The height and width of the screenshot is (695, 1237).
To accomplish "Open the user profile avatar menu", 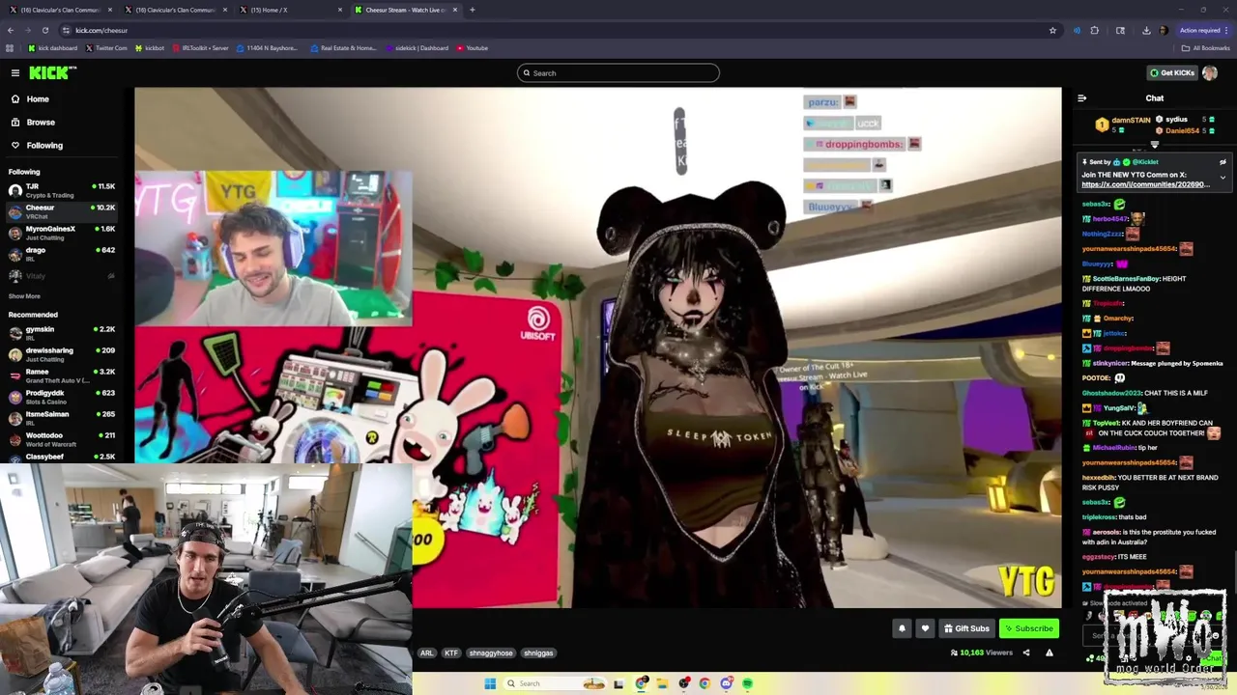I will point(1210,72).
